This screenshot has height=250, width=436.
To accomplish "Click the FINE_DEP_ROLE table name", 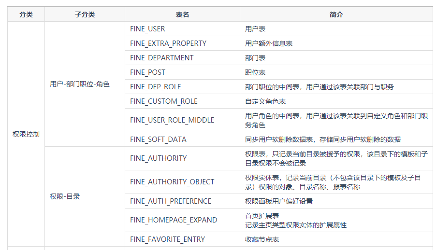I will point(155,87).
